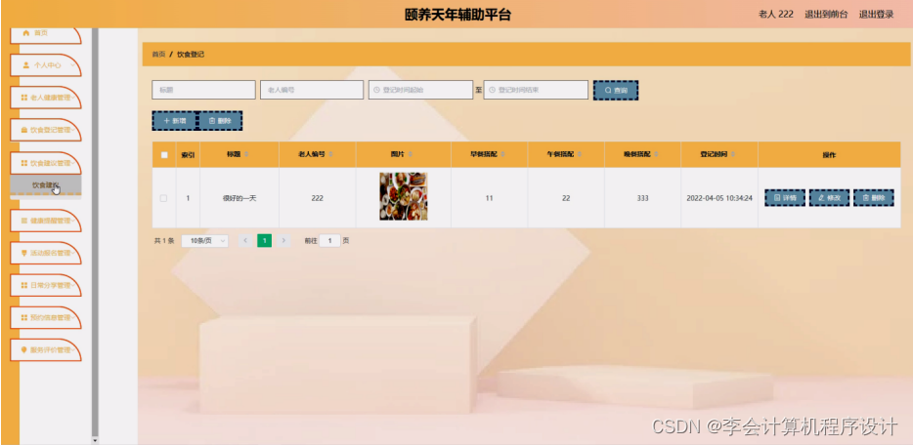Click 饮食登记 in the breadcrumb
The width and height of the screenshot is (913, 445).
point(191,55)
